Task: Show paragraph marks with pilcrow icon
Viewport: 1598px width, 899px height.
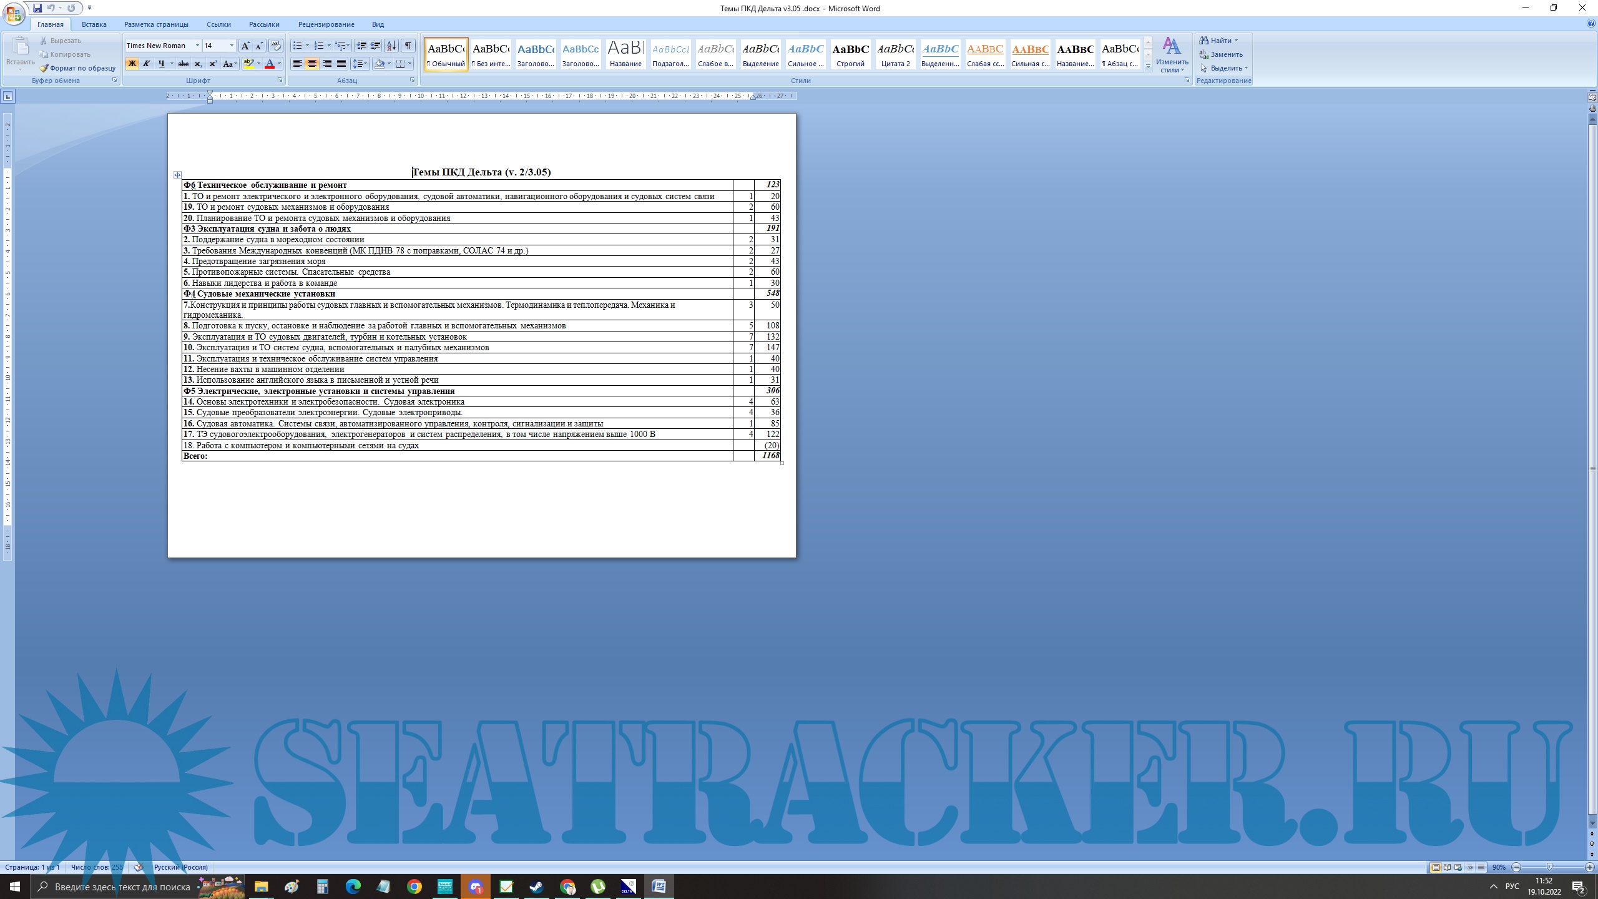Action: [x=408, y=46]
